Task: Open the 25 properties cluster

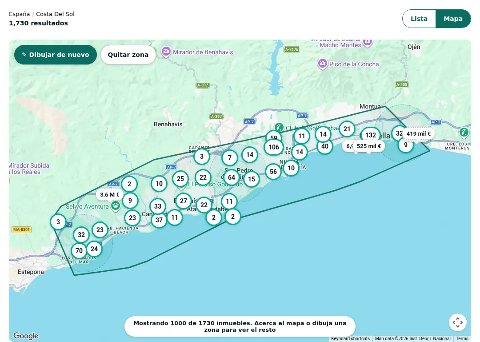Action: 180,179
